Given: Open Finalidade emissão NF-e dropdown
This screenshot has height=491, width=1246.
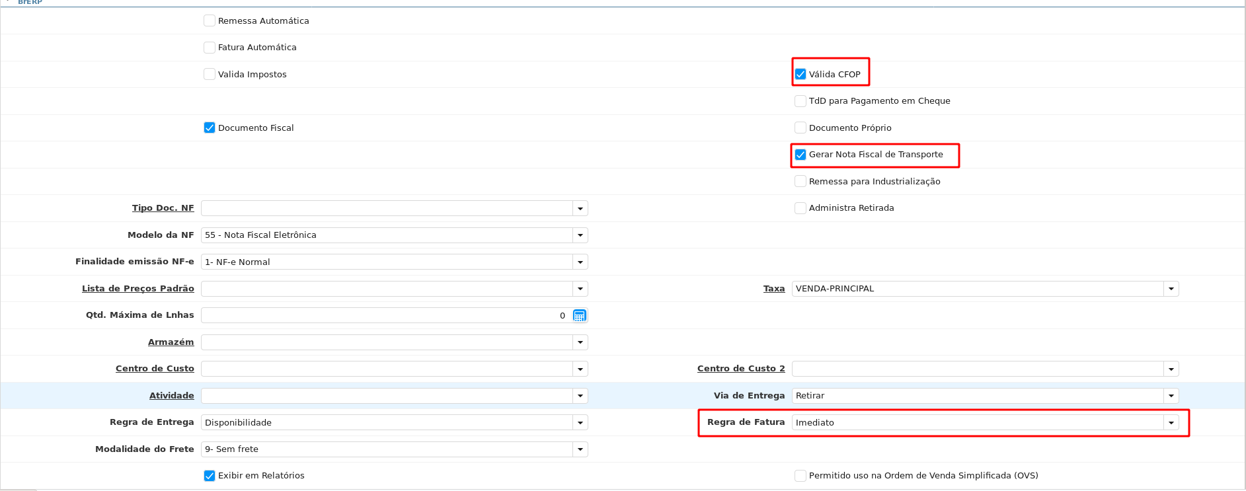Looking at the screenshot, I should point(580,262).
